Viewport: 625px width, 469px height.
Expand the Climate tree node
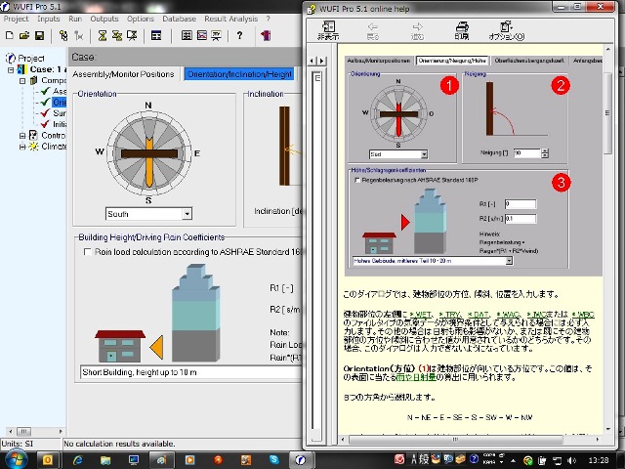click(21, 146)
